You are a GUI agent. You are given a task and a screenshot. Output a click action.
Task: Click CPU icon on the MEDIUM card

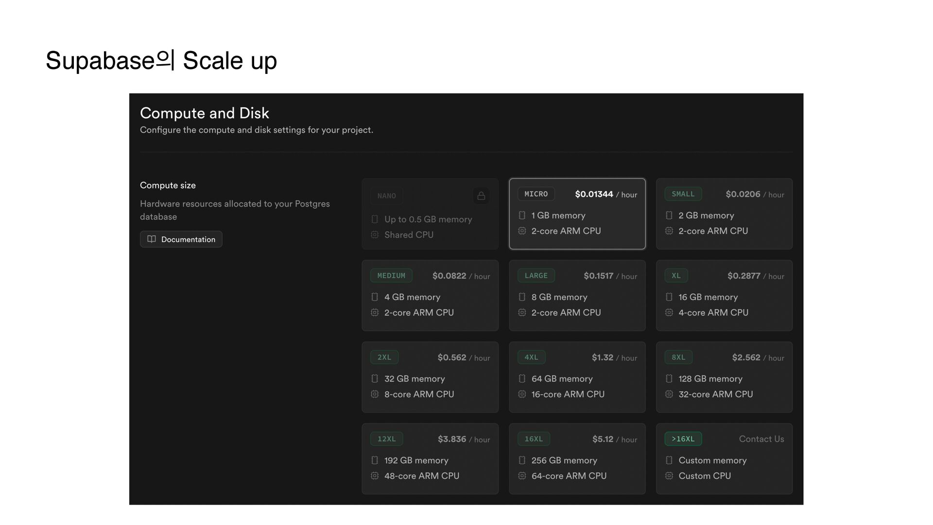[x=375, y=313]
